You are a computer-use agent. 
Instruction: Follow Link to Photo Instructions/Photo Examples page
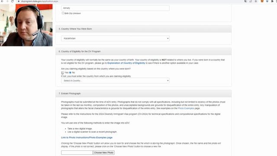pos(87,138)
